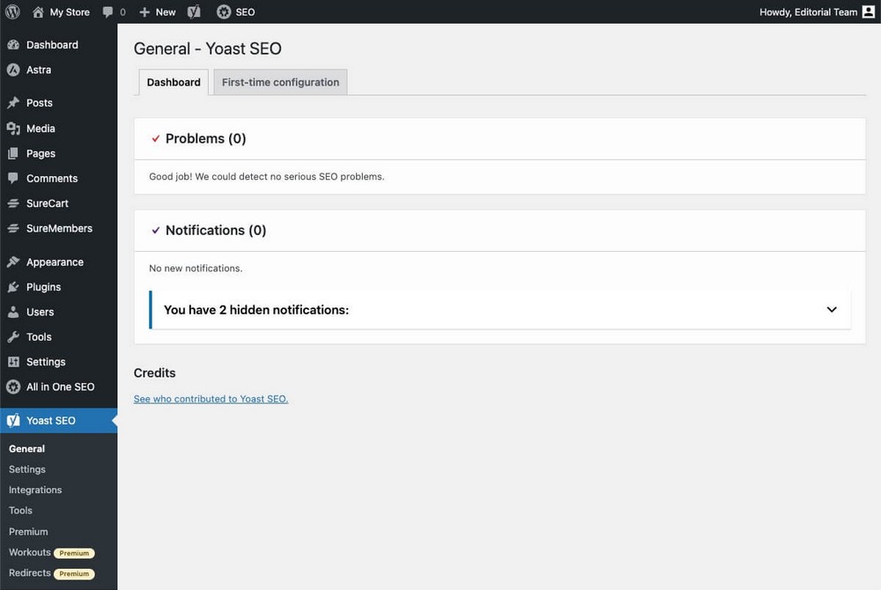This screenshot has height=590, width=881.
Task: Open the Plugins plug icon
Action: click(13, 287)
